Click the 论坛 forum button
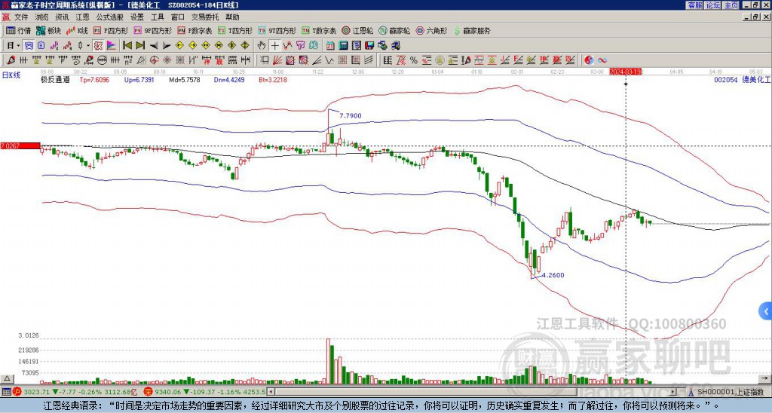The image size is (772, 413). coord(713,5)
